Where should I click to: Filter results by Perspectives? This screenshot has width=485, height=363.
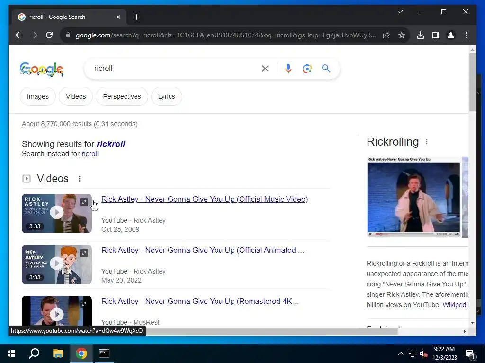122,96
